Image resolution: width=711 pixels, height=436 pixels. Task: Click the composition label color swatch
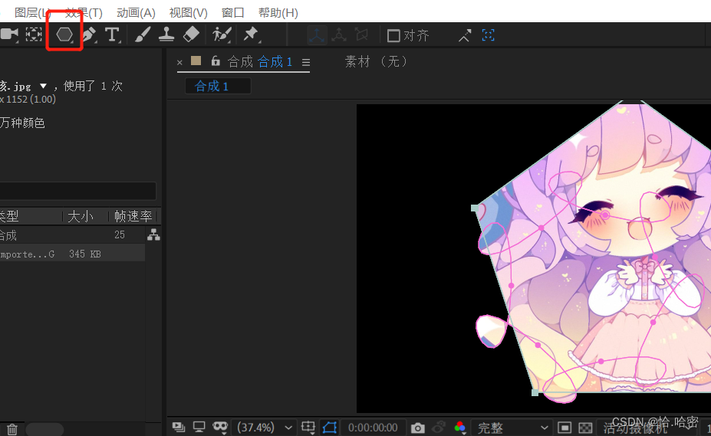coord(196,61)
